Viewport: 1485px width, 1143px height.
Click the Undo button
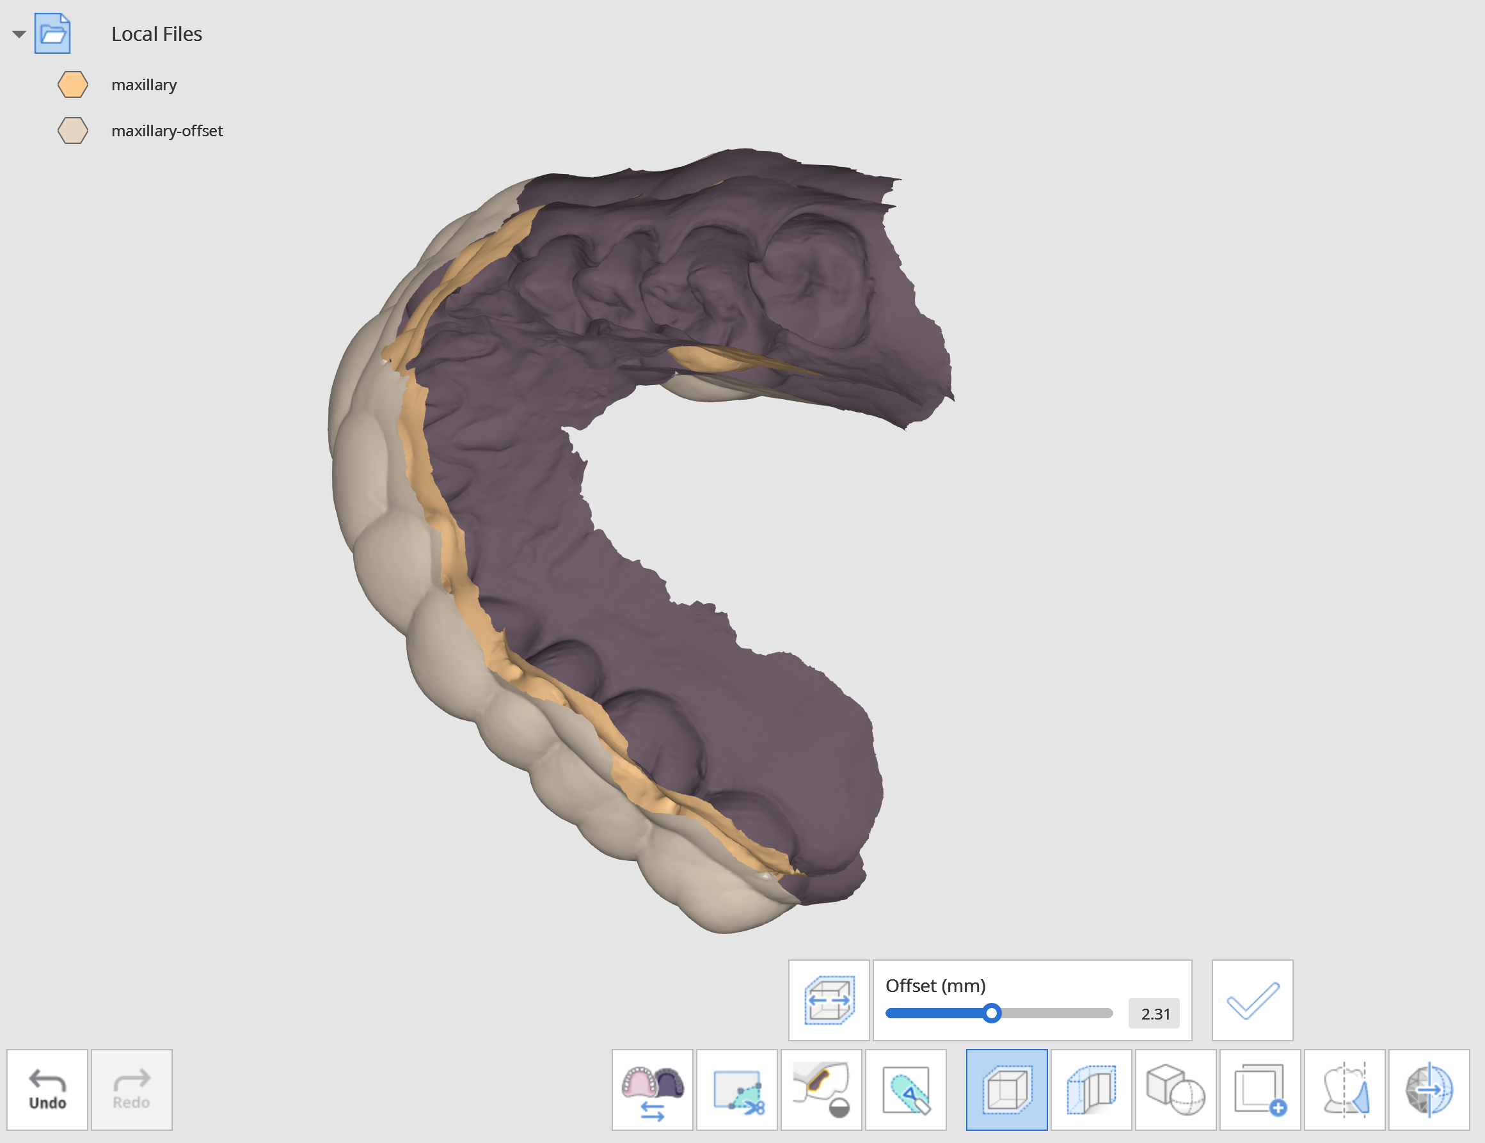point(47,1089)
